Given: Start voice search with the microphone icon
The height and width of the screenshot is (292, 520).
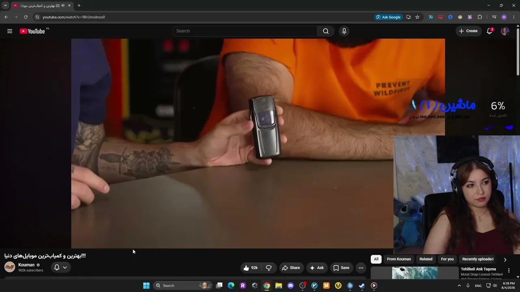Looking at the screenshot, I should click(x=344, y=31).
